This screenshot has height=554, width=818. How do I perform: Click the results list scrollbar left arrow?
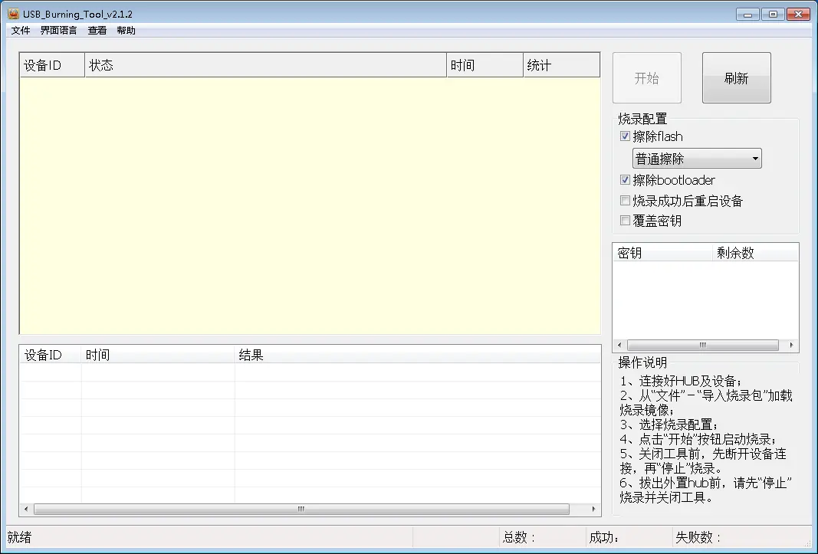[26, 509]
